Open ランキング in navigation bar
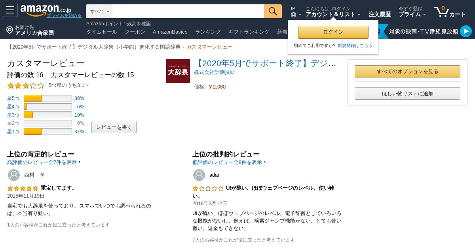Image resolution: width=475 pixels, height=249 pixels. tap(208, 32)
